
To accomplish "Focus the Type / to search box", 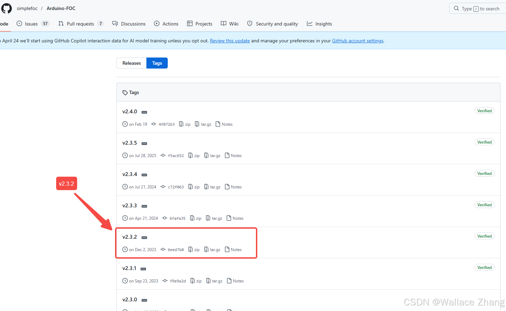I will point(478,9).
